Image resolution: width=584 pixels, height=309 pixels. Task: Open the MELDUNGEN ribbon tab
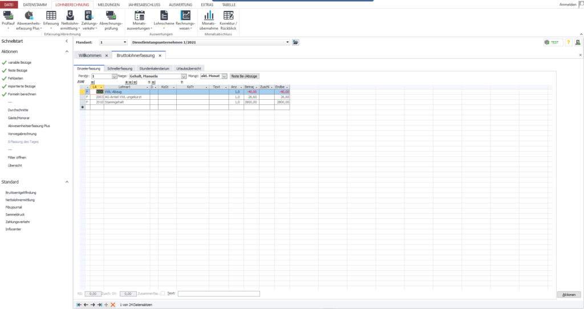pos(108,4)
